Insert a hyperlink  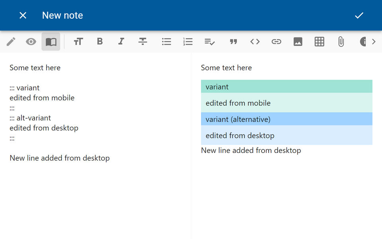pos(277,41)
